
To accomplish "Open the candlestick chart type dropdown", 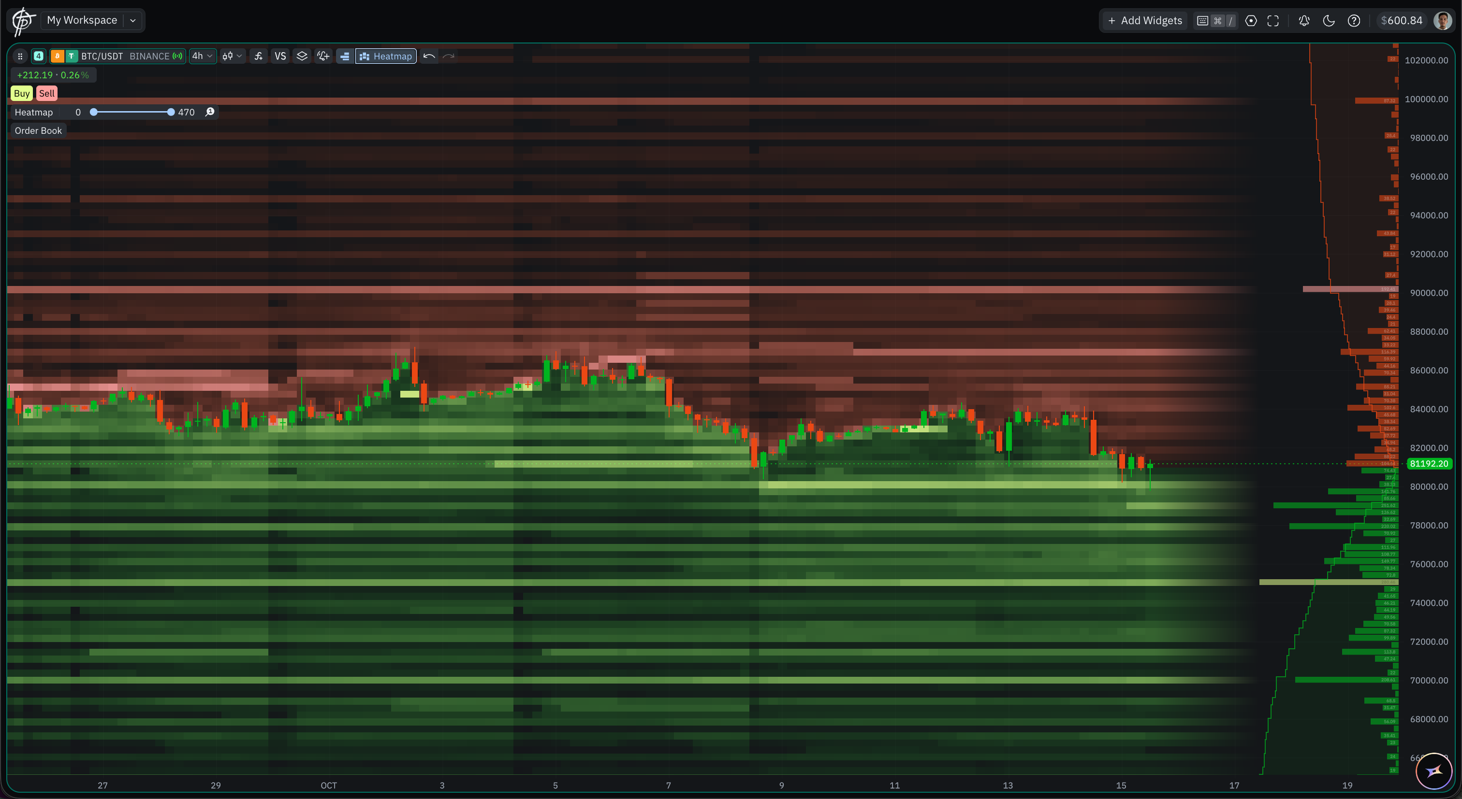I will tap(232, 56).
